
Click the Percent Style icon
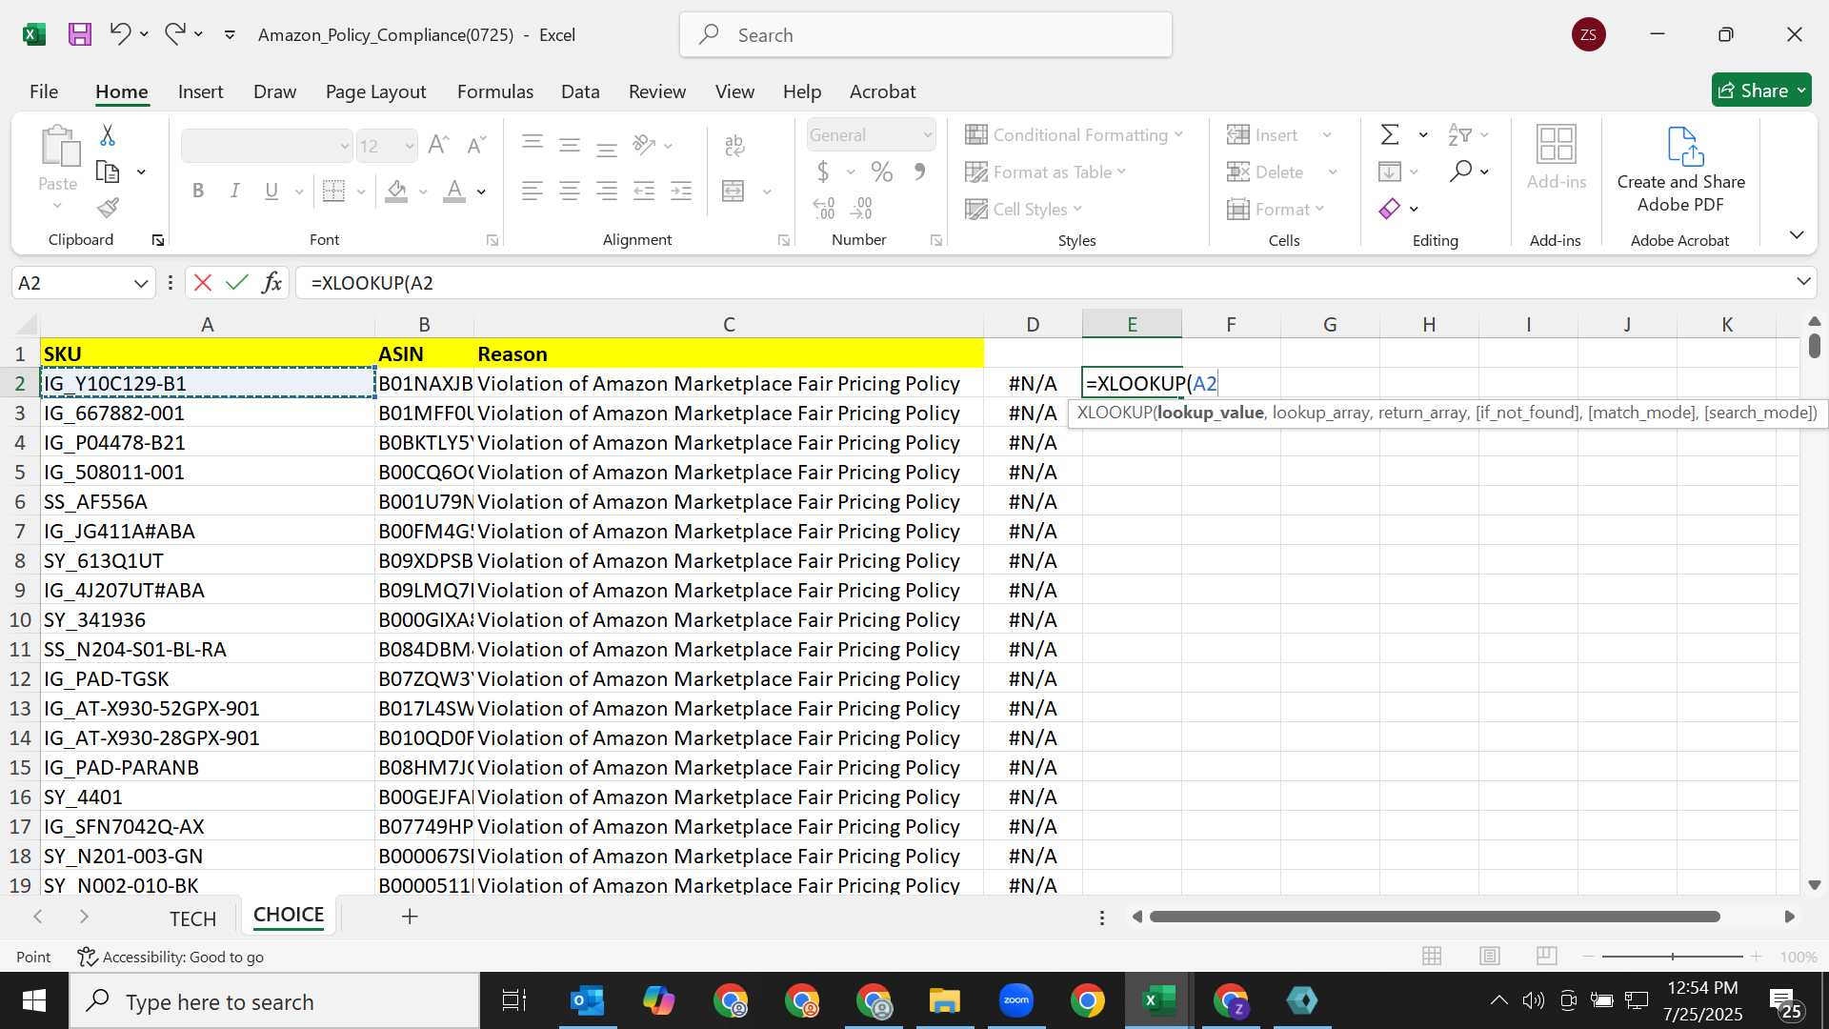click(882, 172)
